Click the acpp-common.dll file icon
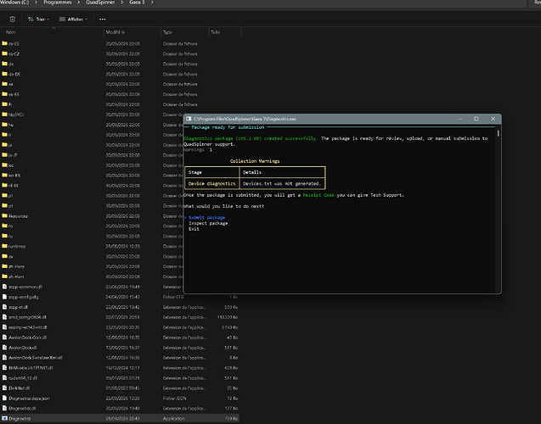Screen dimensions: 541x424 4,287
